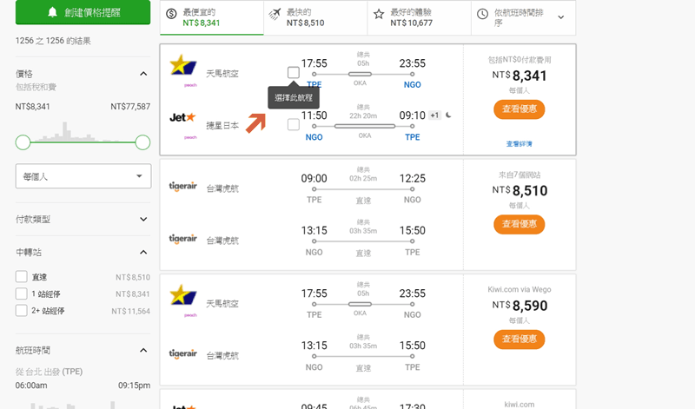Click Jetstar logo in NT$8,341 result
695x409 pixels.
pyautogui.click(x=182, y=117)
